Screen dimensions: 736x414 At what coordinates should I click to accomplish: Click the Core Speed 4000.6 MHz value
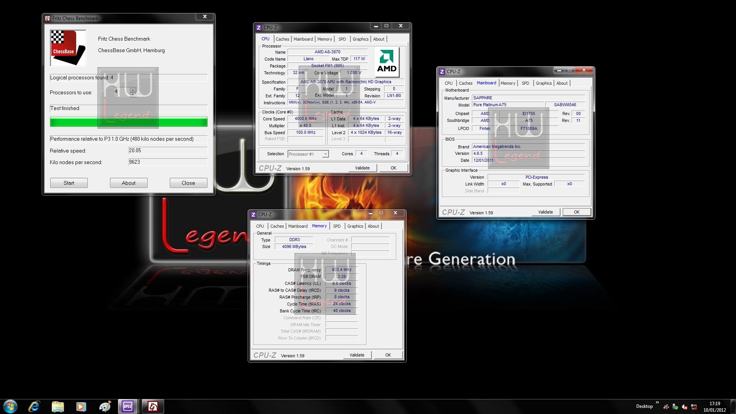(x=306, y=119)
